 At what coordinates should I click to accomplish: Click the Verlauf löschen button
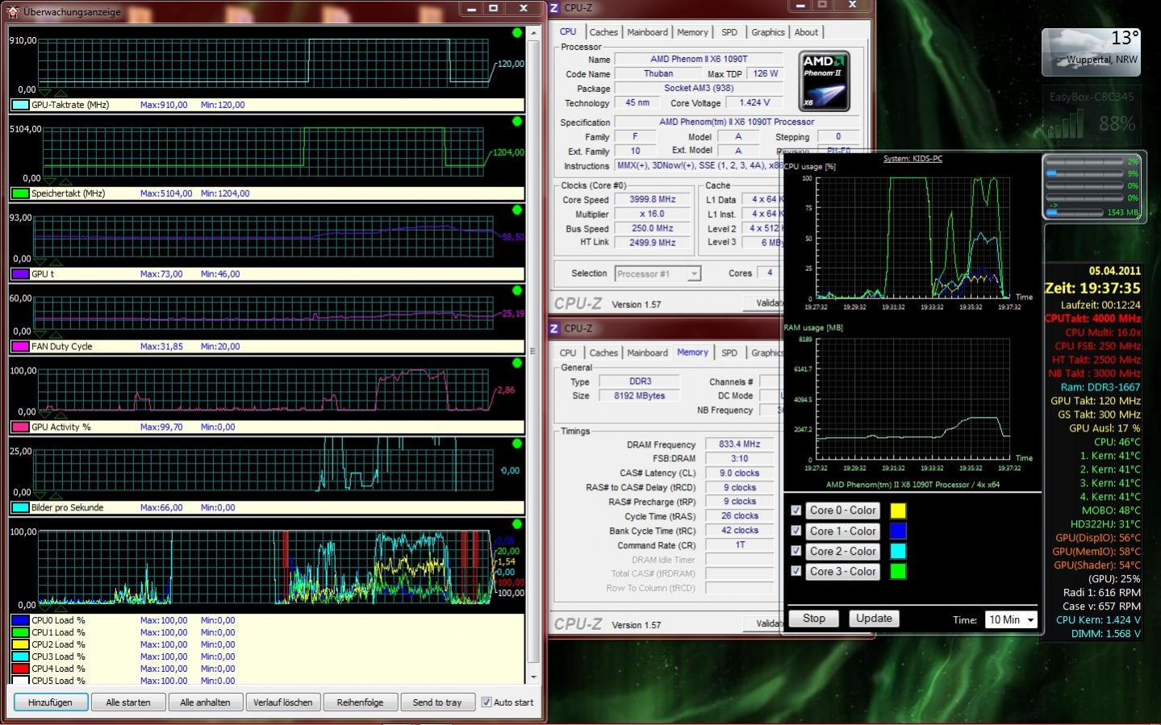coord(282,702)
